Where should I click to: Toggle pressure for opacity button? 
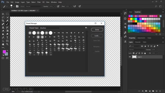(58, 6)
